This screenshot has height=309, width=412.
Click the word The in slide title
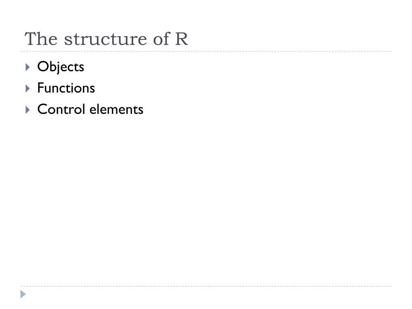click(x=41, y=39)
